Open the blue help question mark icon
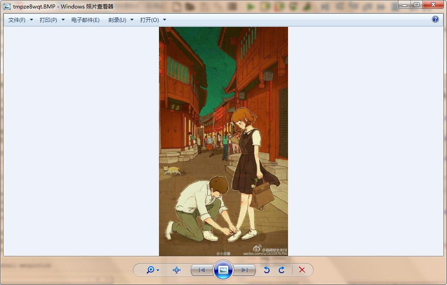Image resolution: width=447 pixels, height=285 pixels. (435, 19)
